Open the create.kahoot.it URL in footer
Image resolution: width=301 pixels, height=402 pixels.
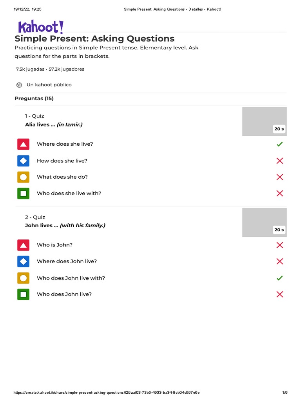(x=107, y=393)
